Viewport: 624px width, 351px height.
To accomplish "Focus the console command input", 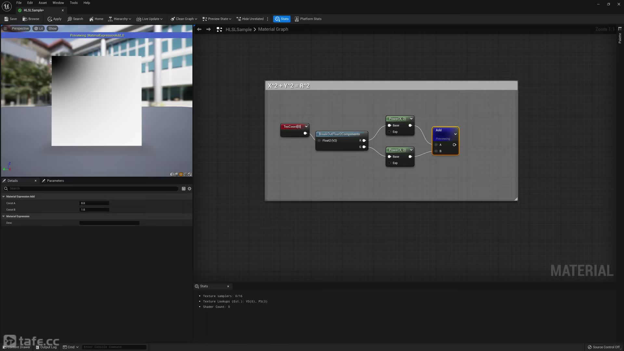I will [114, 347].
